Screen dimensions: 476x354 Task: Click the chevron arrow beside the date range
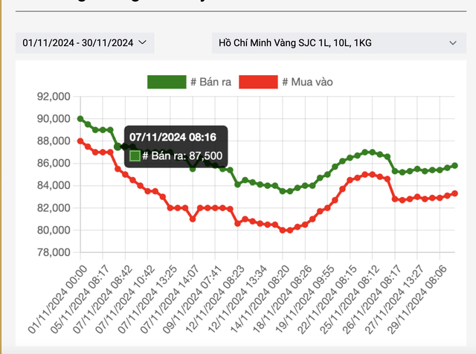pyautogui.click(x=143, y=43)
